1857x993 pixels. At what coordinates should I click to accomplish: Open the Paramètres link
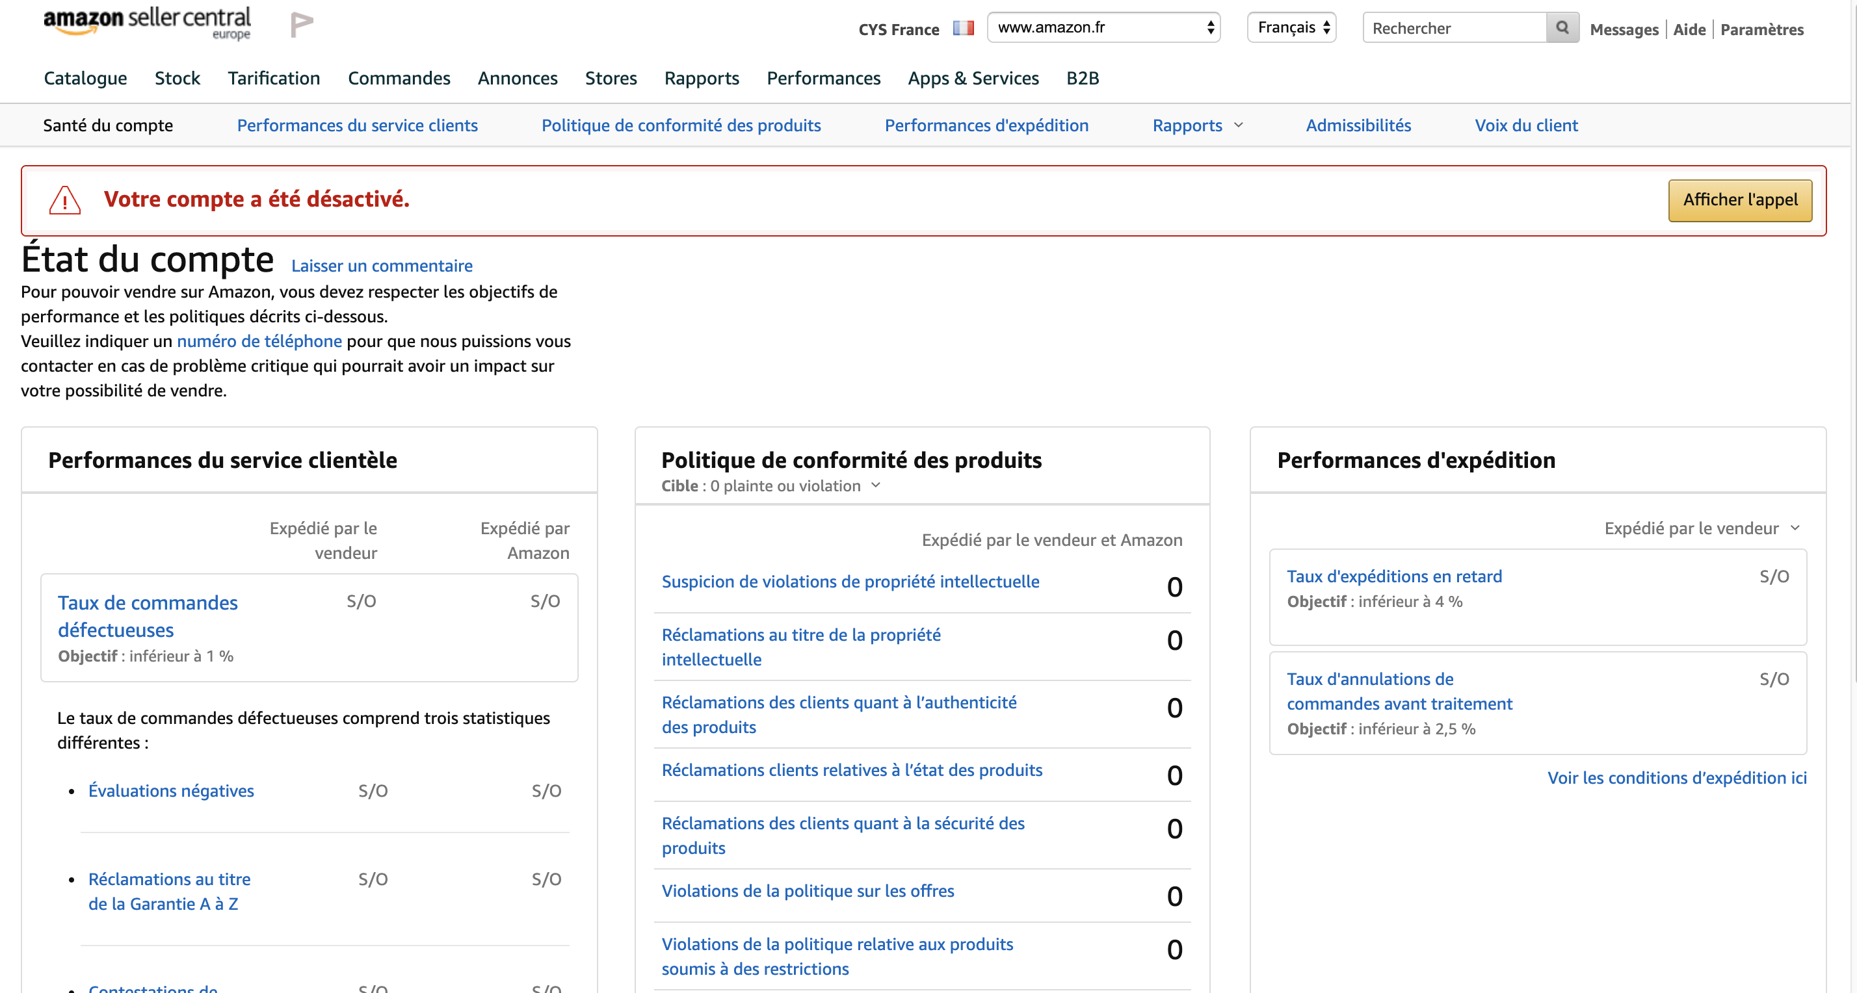(1761, 29)
